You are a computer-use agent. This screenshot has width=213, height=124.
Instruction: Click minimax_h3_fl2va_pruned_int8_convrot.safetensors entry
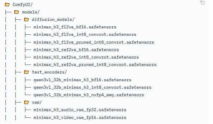point(94,42)
